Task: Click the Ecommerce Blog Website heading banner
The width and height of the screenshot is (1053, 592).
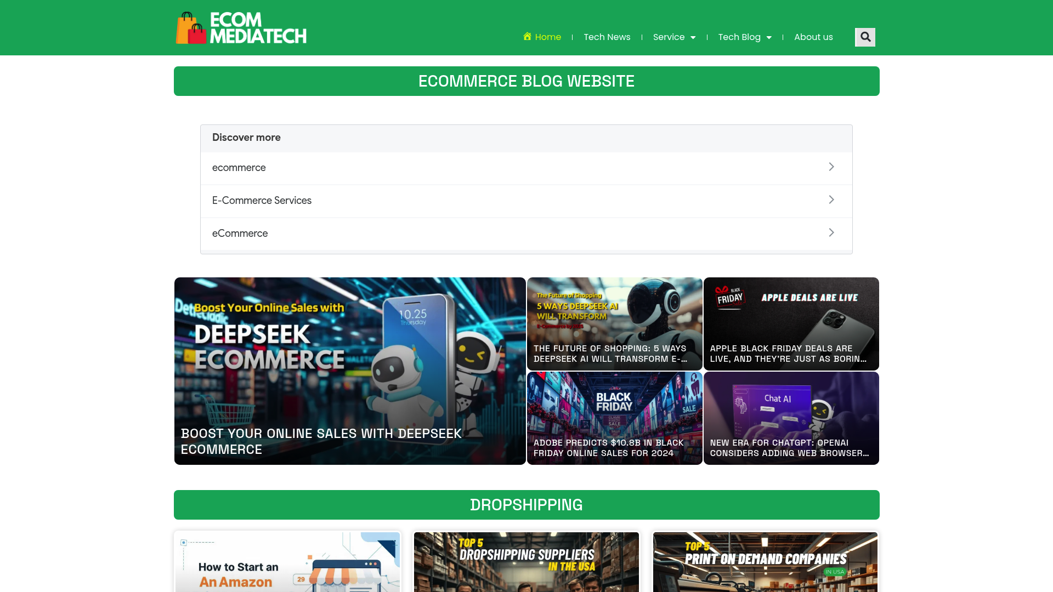Action: click(x=526, y=81)
